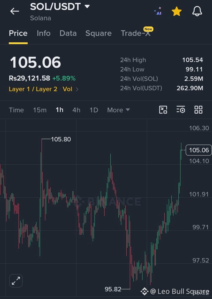Open chart indicator settings icon

coord(181,110)
